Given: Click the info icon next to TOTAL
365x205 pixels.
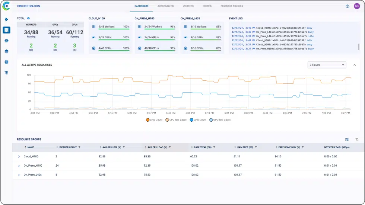Looking at the screenshot, I should coord(28,18).
